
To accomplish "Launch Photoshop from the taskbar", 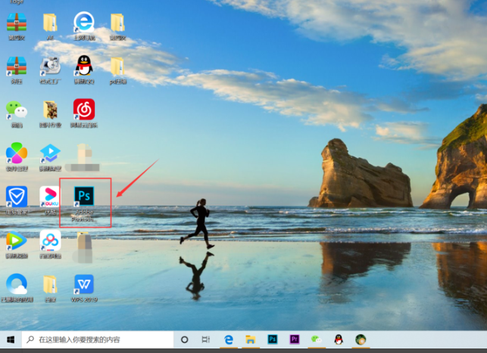I will pos(273,340).
